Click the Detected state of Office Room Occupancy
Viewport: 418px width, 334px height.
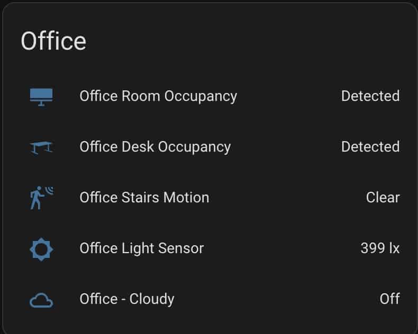pyautogui.click(x=370, y=96)
